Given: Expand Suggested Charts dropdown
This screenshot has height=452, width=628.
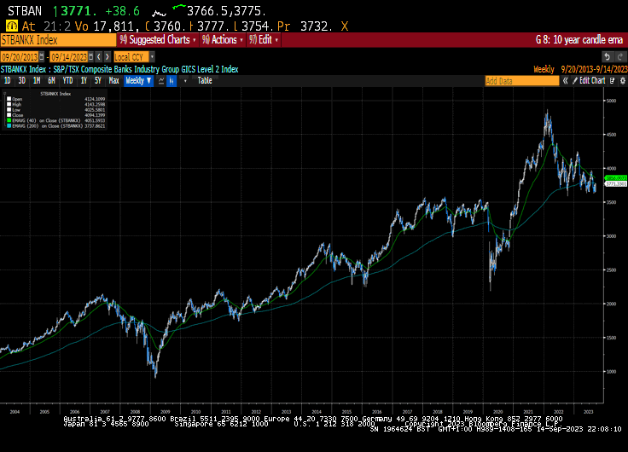Looking at the screenshot, I should tap(158, 40).
